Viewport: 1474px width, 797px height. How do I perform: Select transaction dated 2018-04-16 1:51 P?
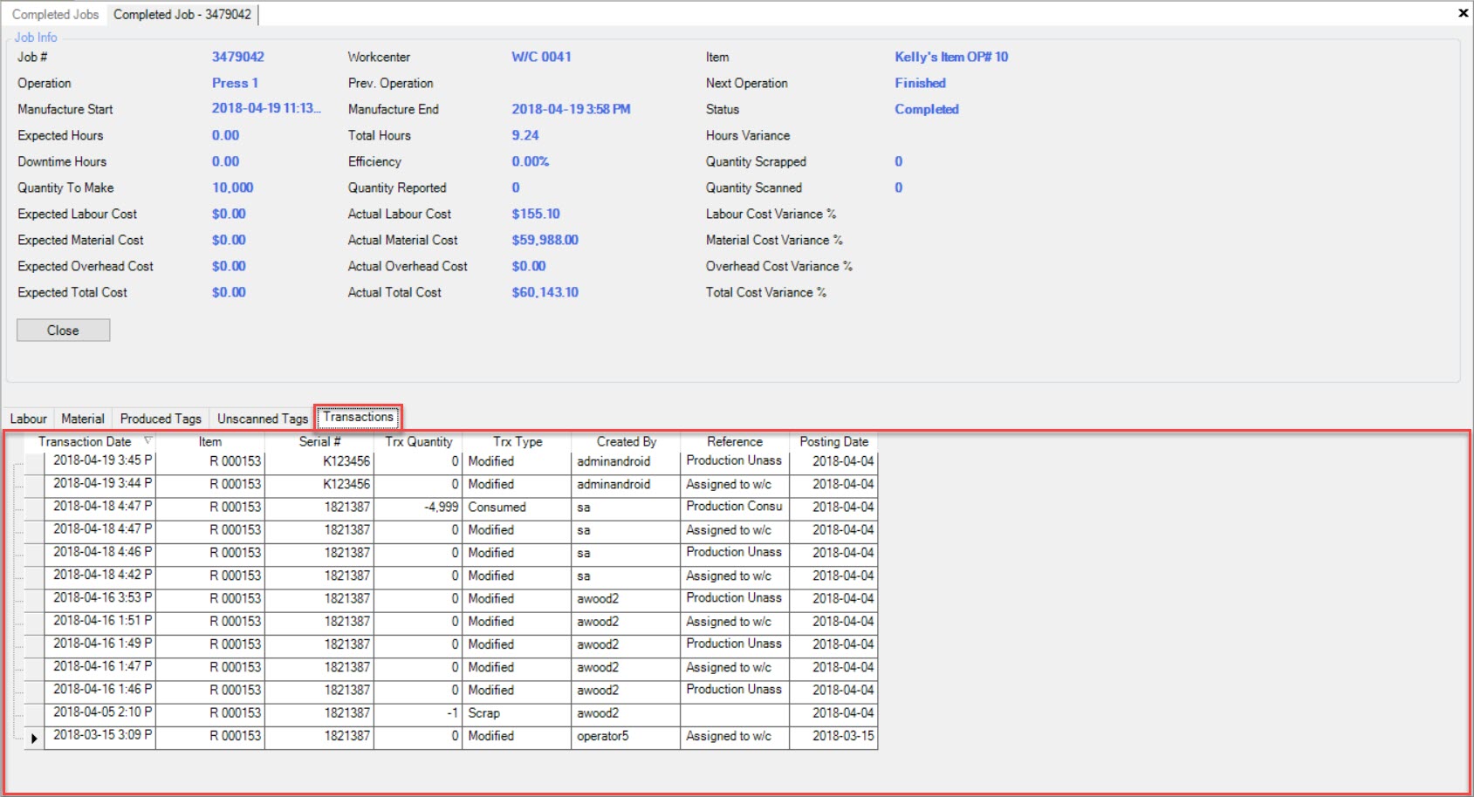click(x=100, y=621)
